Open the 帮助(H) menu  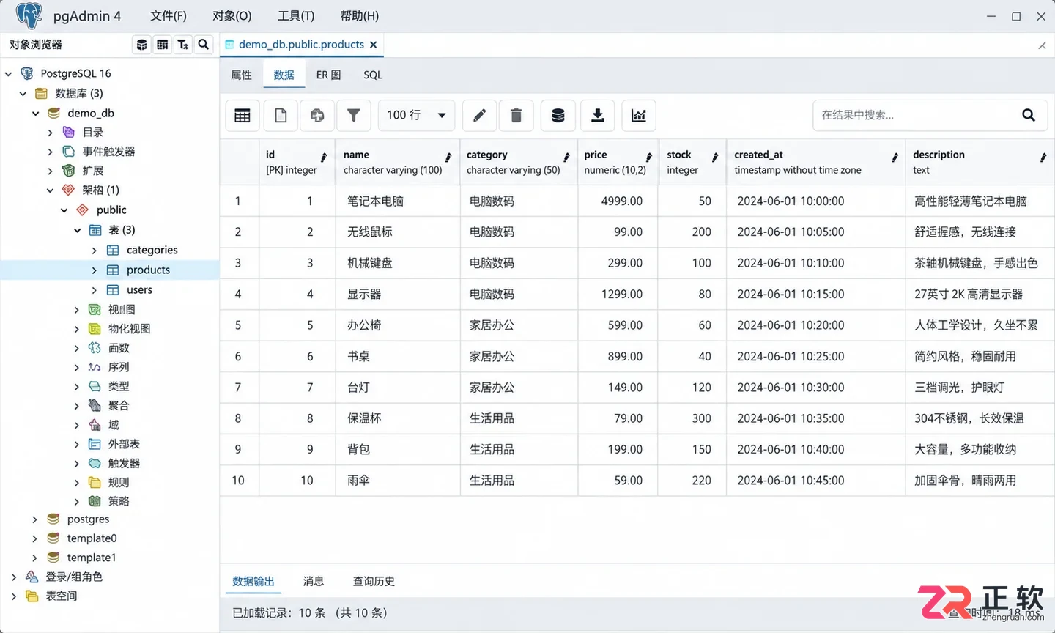pos(360,15)
